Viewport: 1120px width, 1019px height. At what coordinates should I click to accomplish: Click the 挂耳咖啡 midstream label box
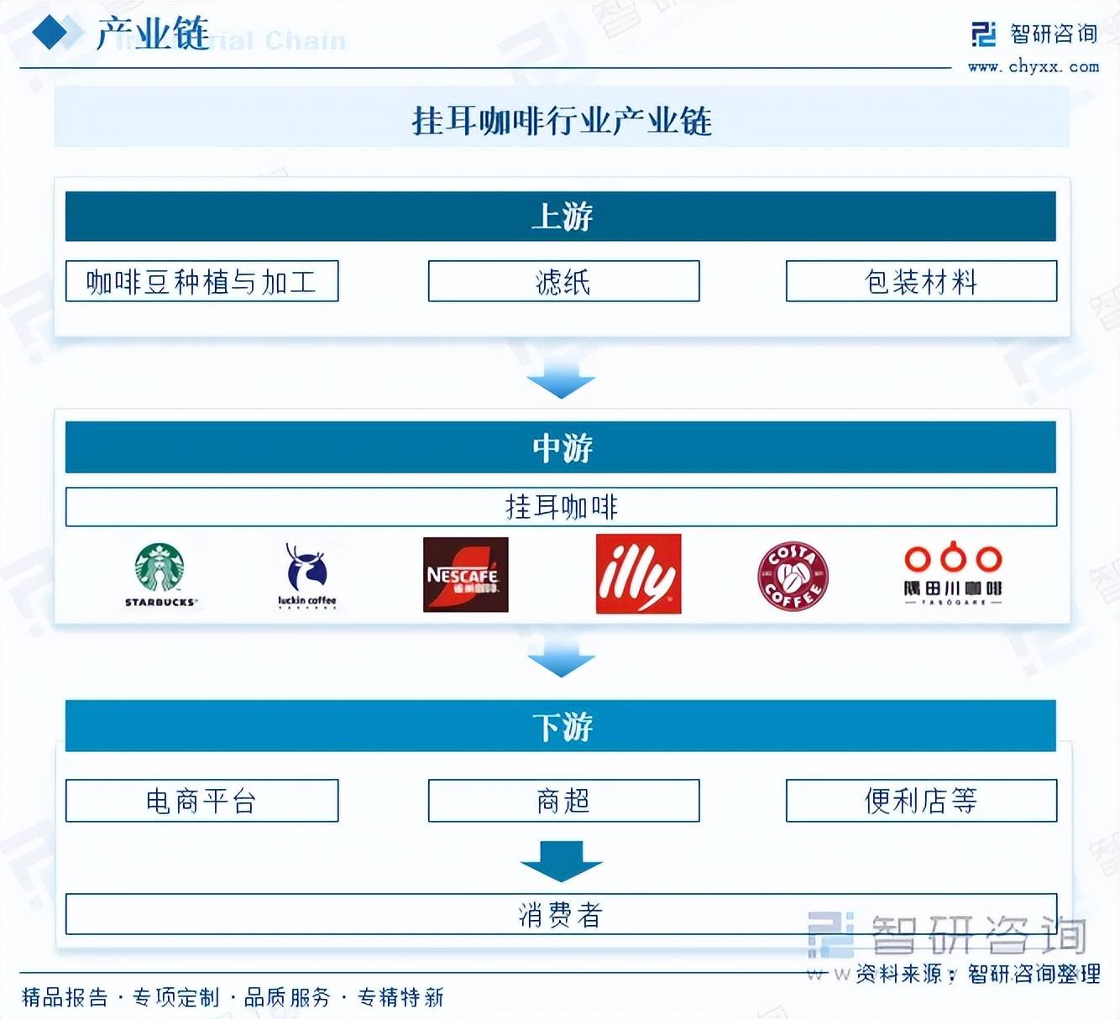coord(561,505)
